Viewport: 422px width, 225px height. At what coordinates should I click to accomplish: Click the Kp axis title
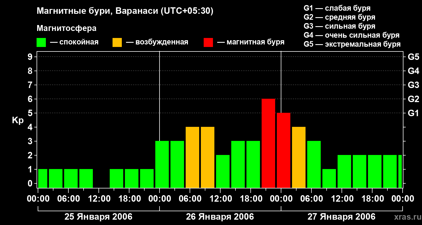coord(18,121)
